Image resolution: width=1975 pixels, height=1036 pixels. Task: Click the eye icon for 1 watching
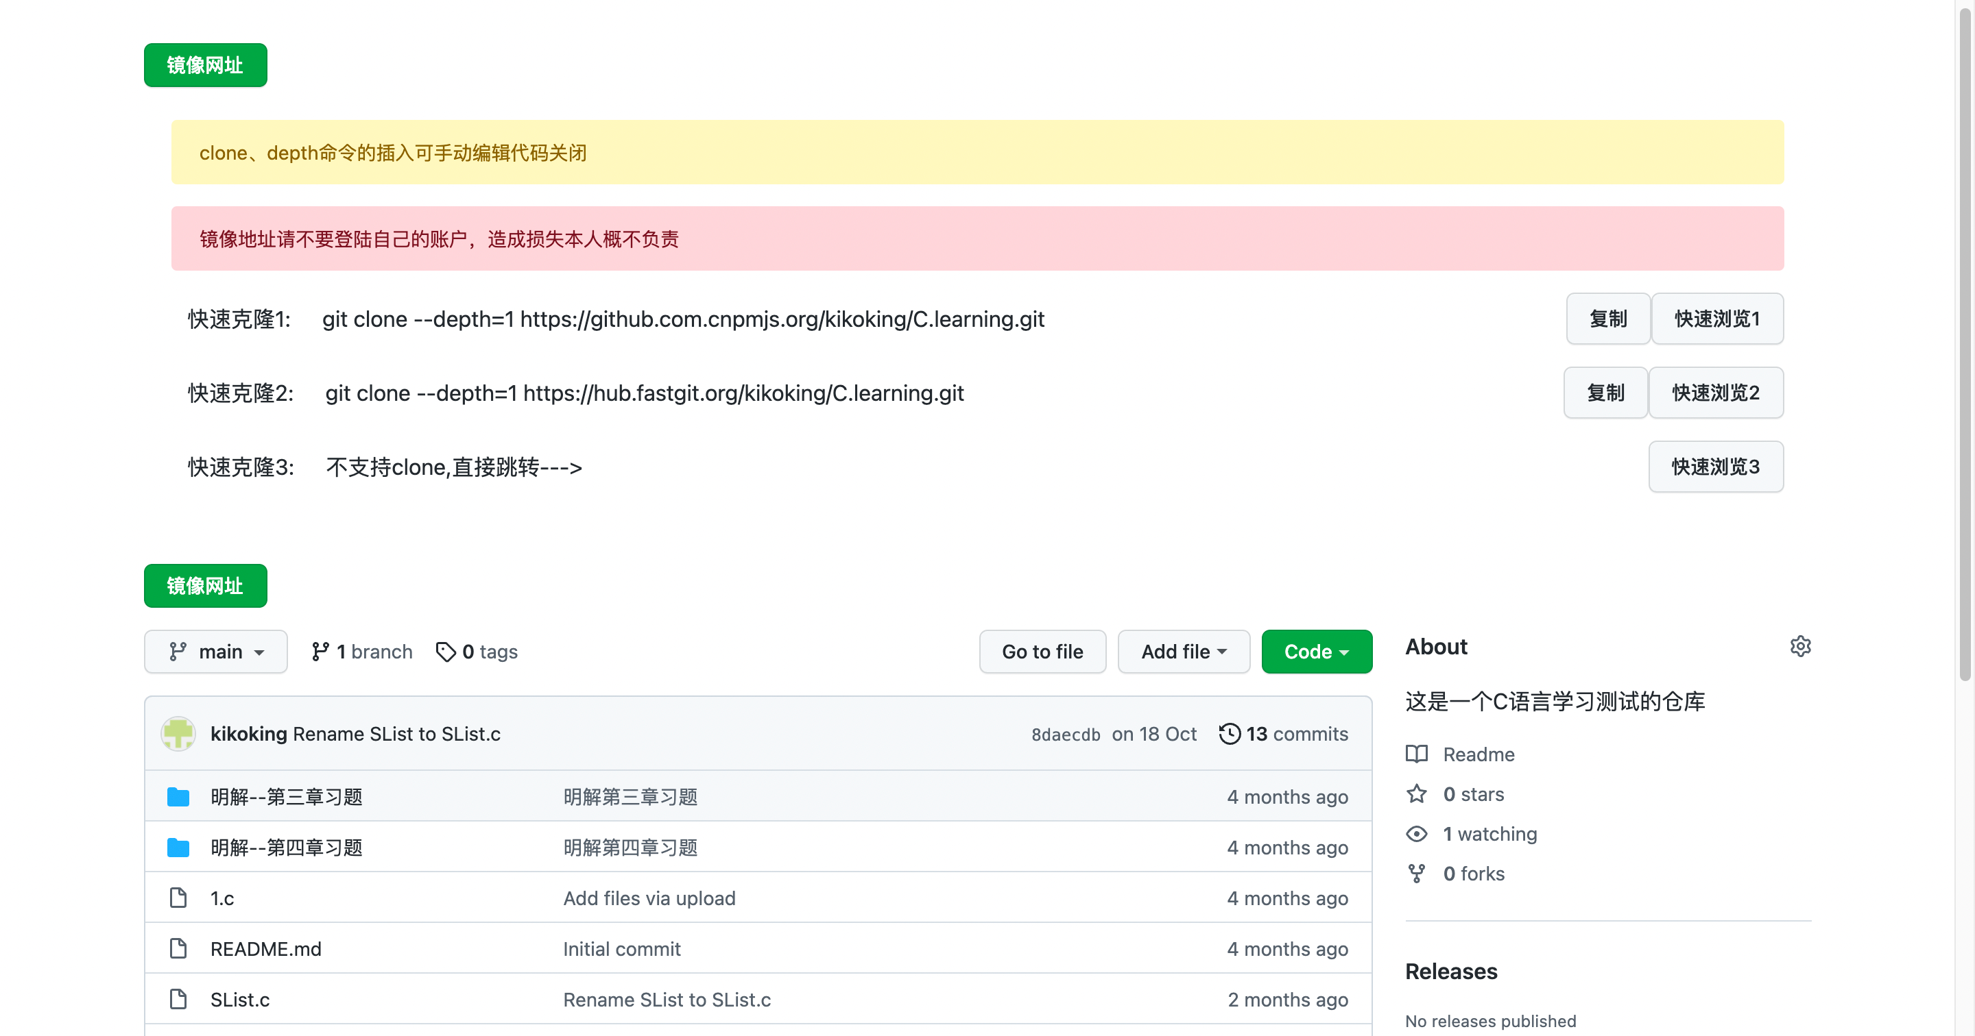1416,834
